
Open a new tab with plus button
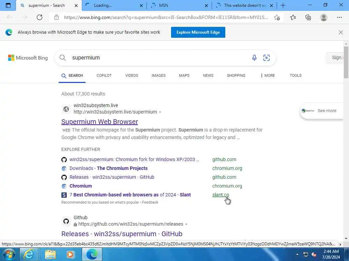(x=283, y=5)
